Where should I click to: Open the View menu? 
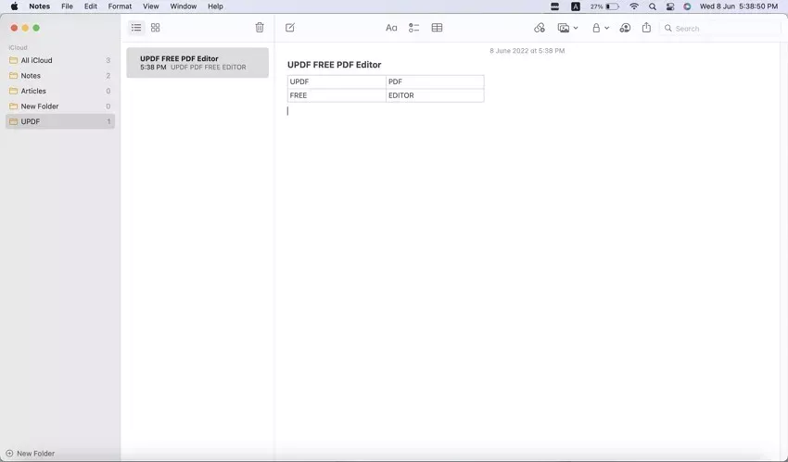[151, 6]
